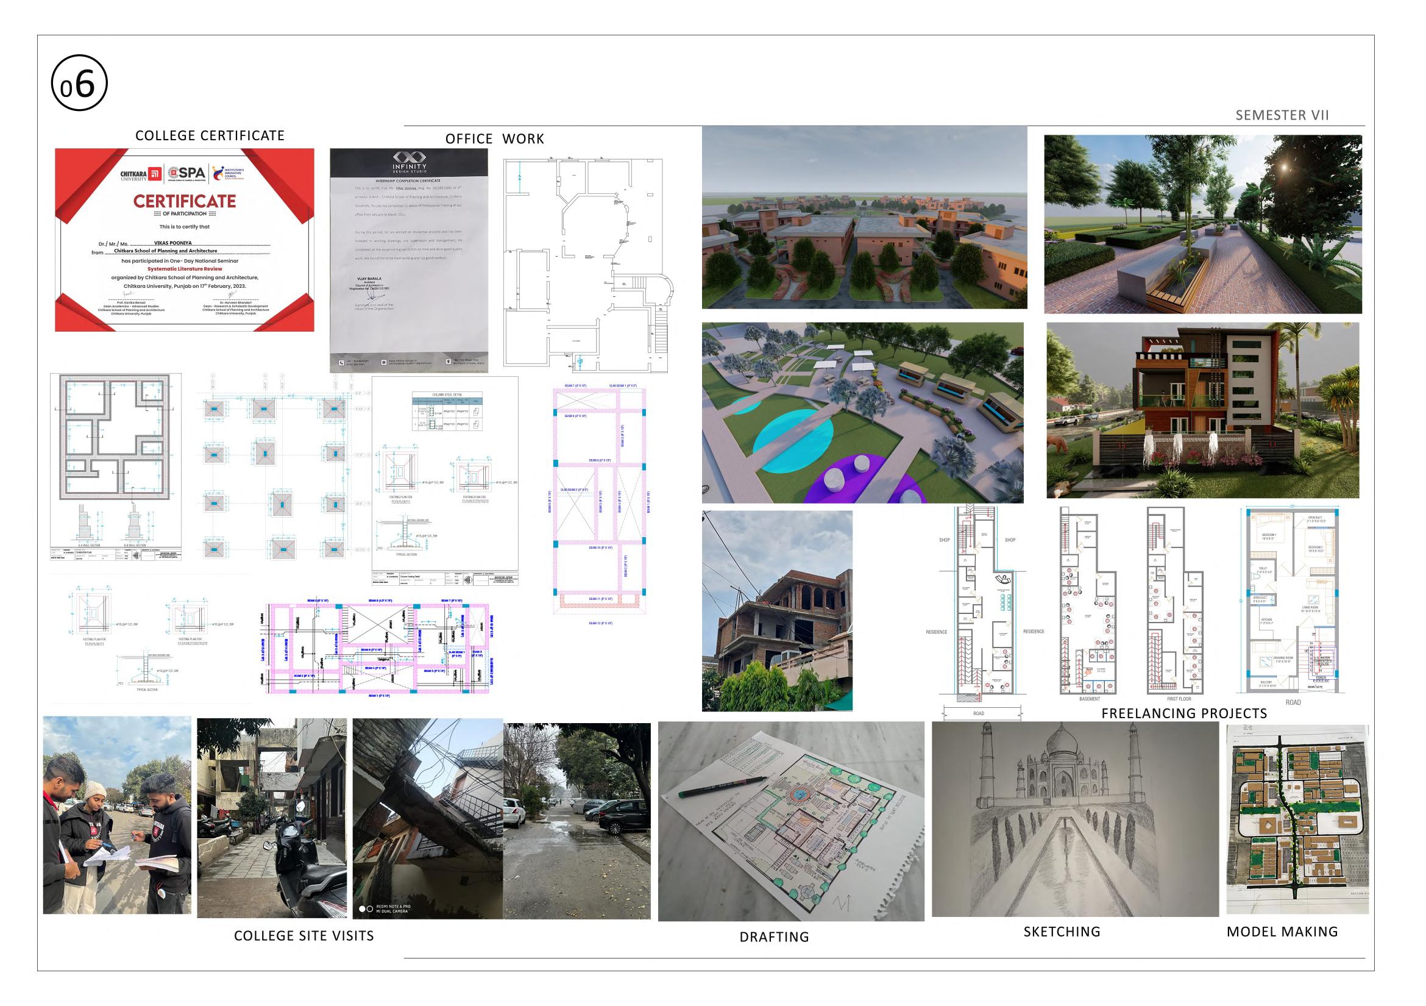Open the park render with blue ponds
1426x1006 pixels.
pos(862,413)
